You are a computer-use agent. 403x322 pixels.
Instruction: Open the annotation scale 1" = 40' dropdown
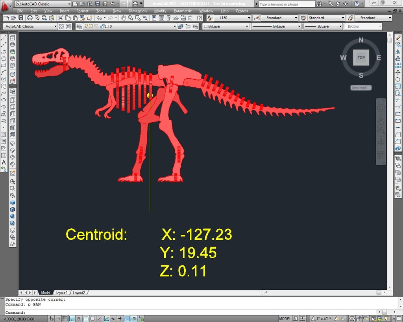(x=322, y=319)
